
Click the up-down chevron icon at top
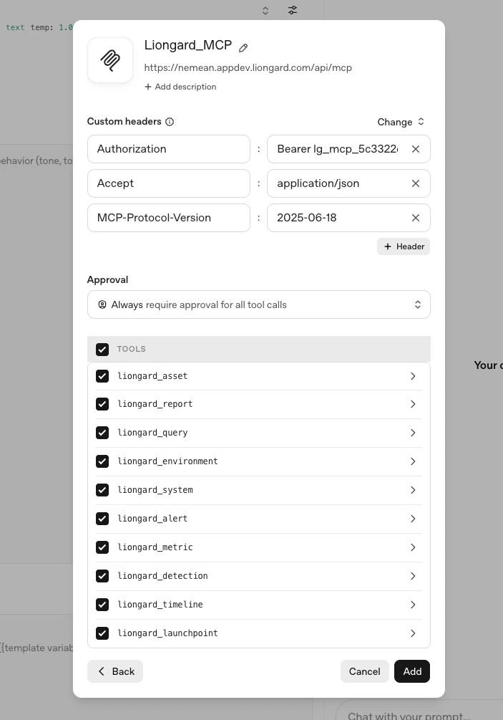[265, 11]
